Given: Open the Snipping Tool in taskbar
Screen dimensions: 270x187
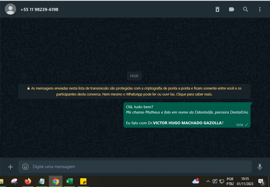Looking at the screenshot, I should pos(14,181).
